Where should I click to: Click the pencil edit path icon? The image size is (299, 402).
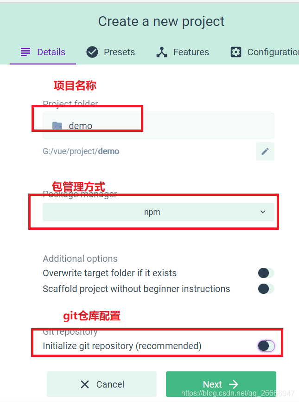click(x=265, y=151)
